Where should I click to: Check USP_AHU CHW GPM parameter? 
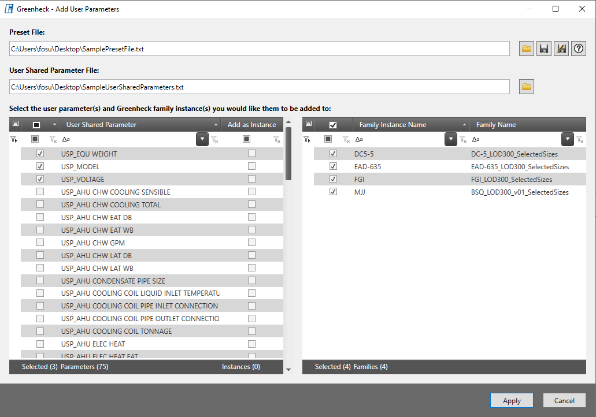coord(40,243)
